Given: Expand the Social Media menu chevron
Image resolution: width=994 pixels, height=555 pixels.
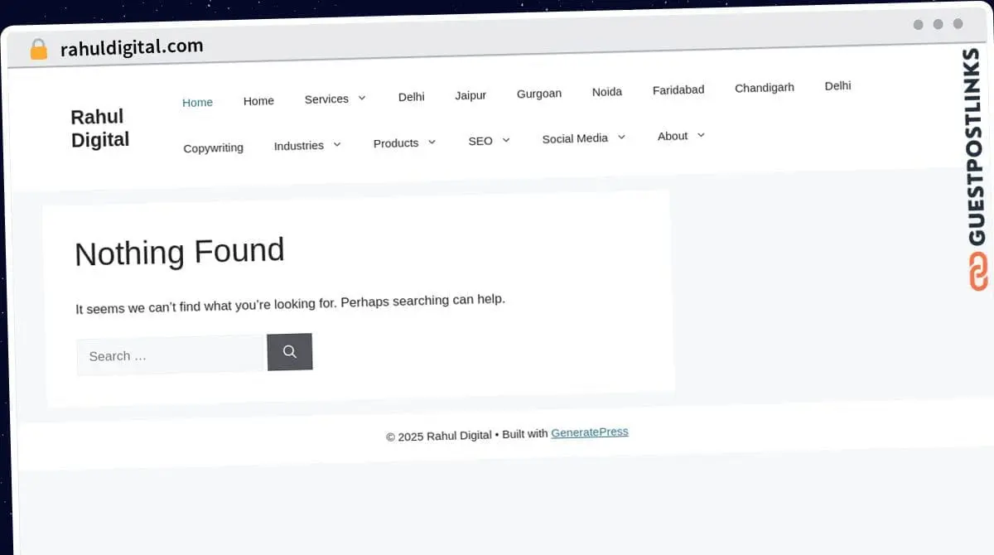Looking at the screenshot, I should pyautogui.click(x=621, y=137).
